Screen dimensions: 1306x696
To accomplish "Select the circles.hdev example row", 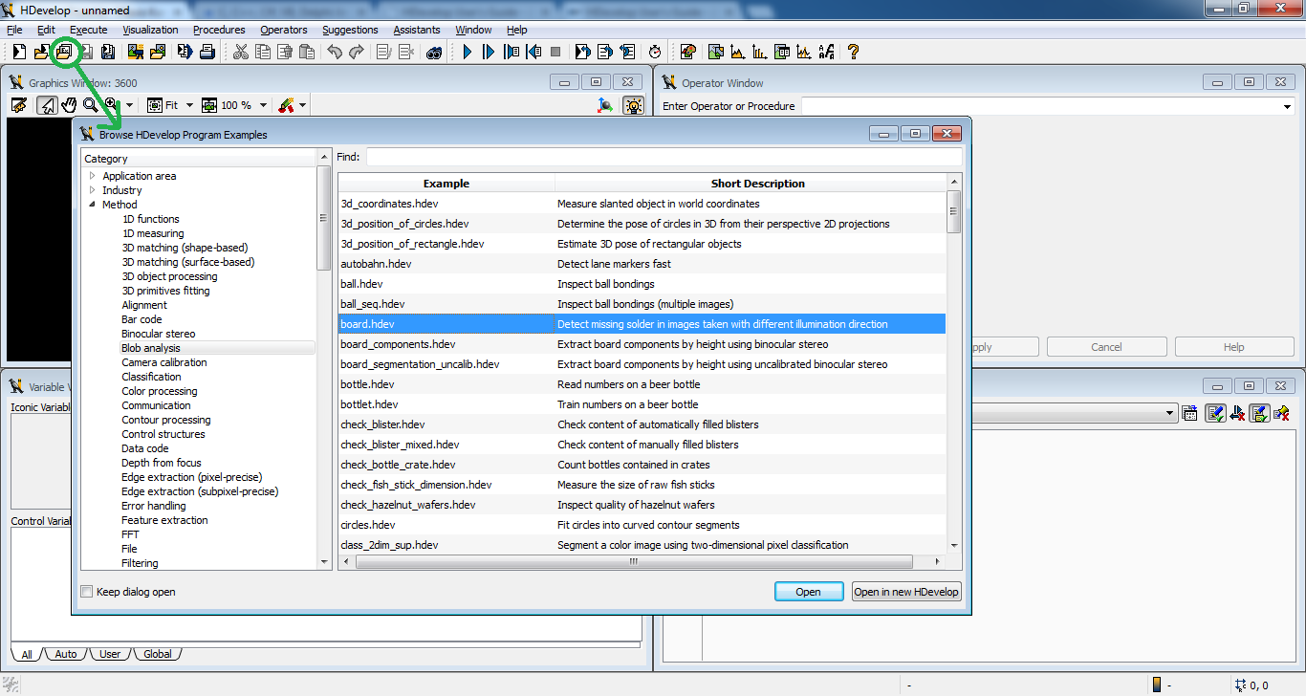I will point(642,525).
